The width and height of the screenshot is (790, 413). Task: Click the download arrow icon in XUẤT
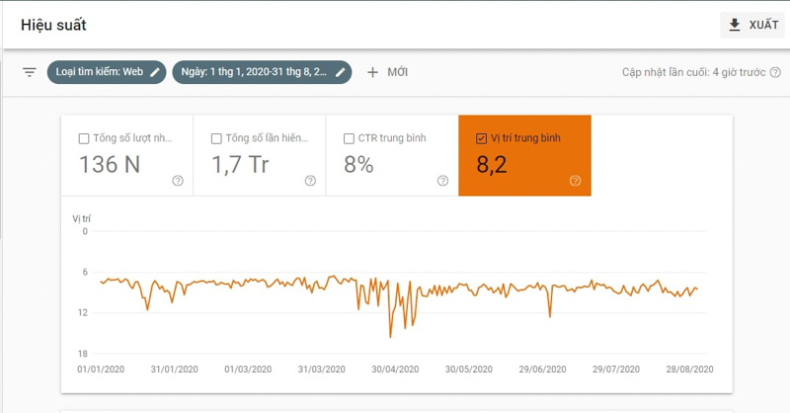(735, 25)
